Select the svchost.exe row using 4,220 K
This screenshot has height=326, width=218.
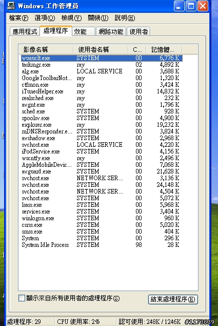(x=102, y=144)
